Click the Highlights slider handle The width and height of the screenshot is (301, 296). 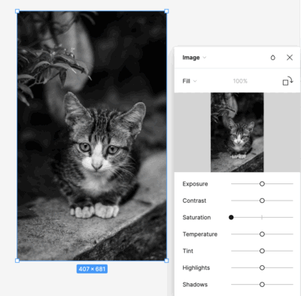click(x=262, y=267)
